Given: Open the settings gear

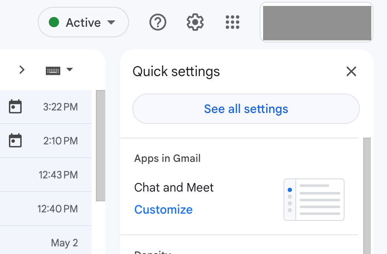Looking at the screenshot, I should coord(195,22).
